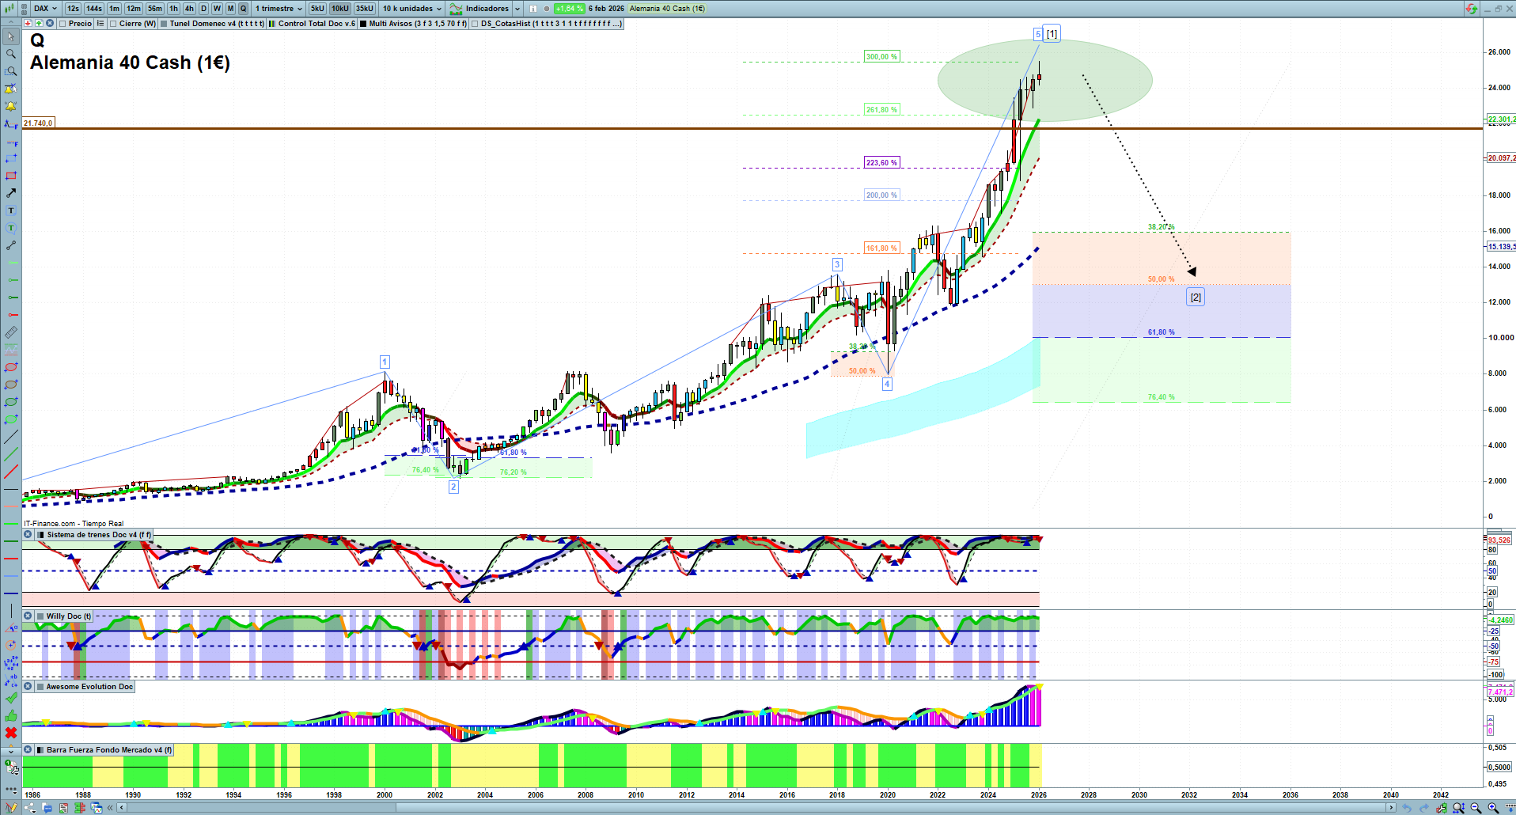Toggle the DS_CotasHist indicator checkbox
This screenshot has height=815, width=1516.
(475, 24)
